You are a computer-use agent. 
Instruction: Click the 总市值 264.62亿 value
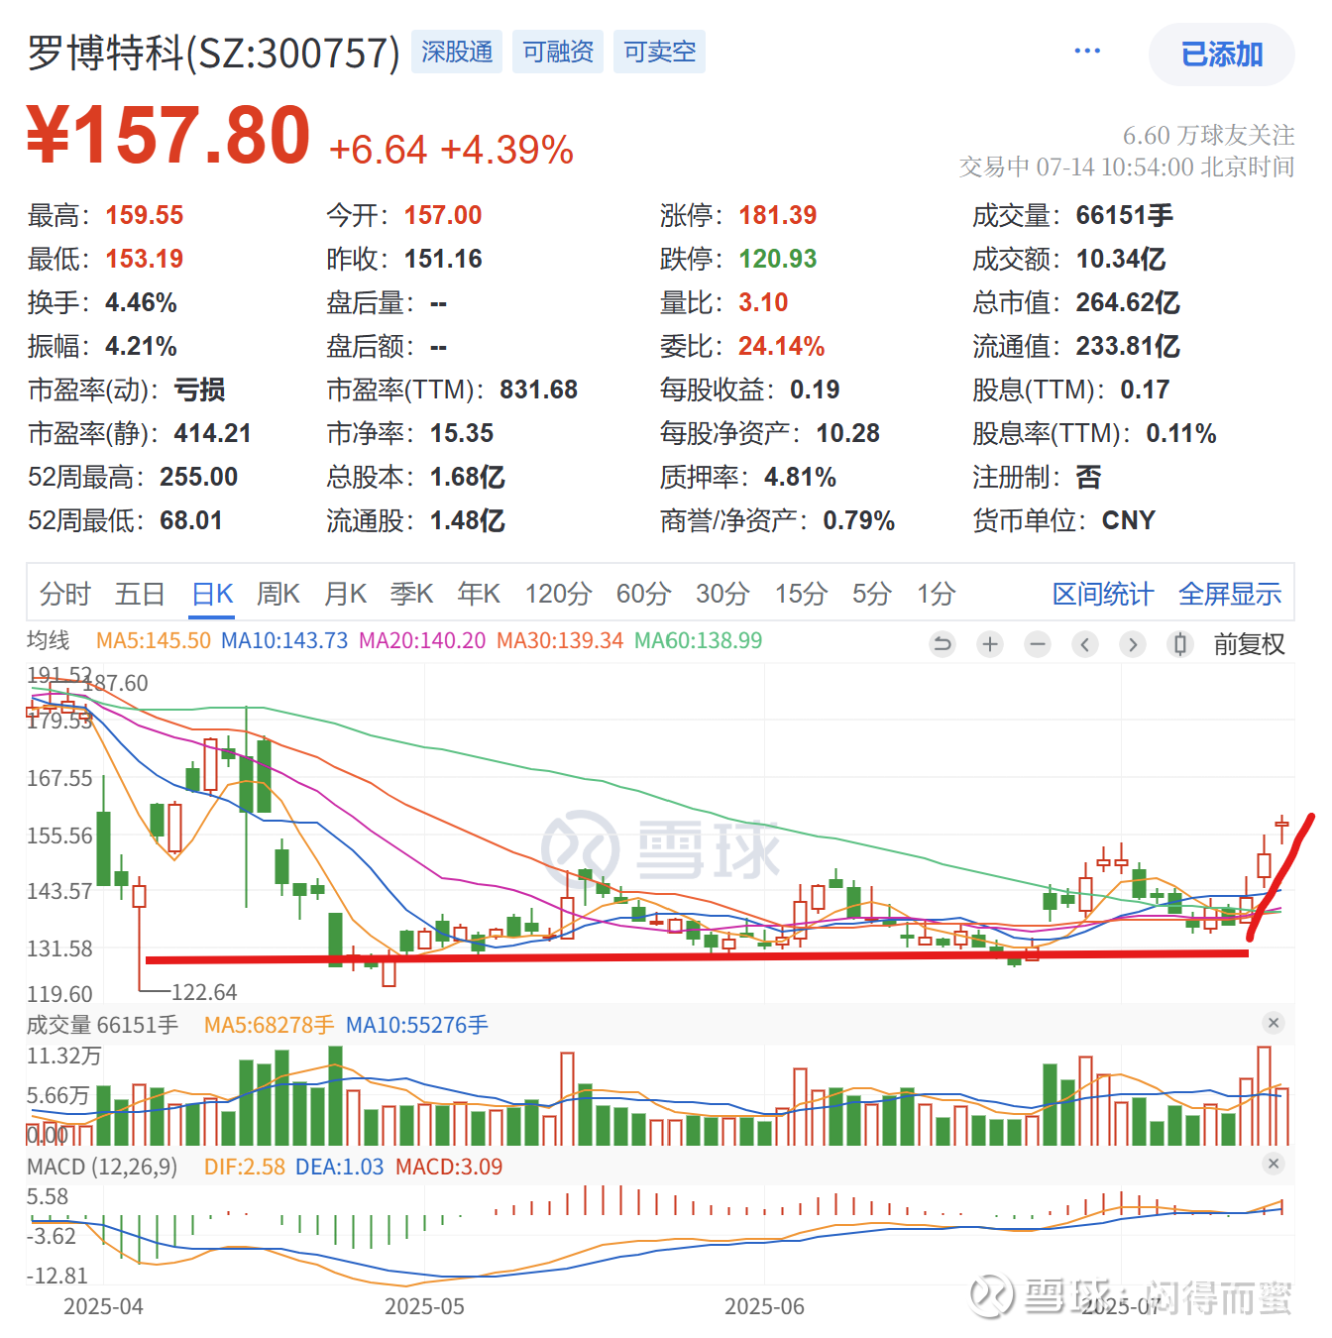tap(1128, 302)
